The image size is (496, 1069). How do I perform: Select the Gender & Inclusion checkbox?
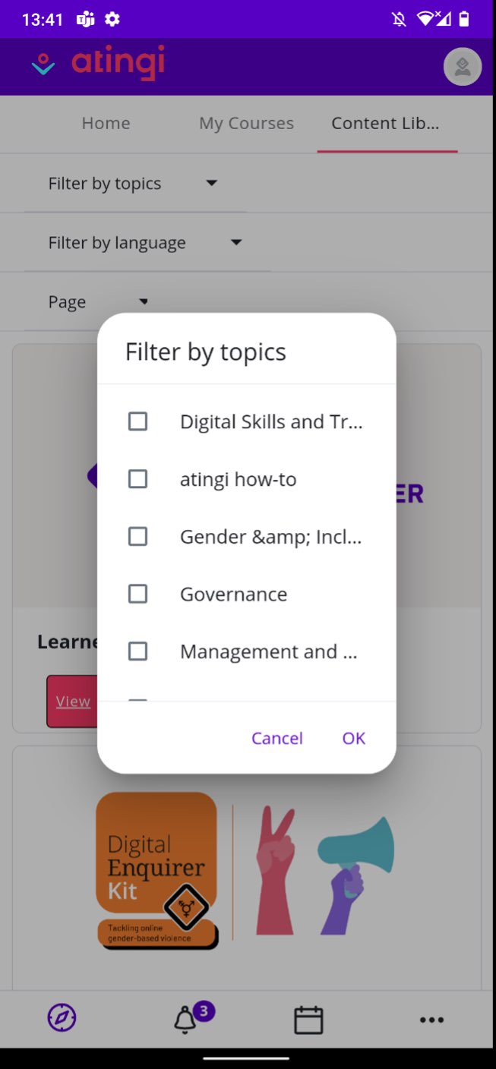137,537
